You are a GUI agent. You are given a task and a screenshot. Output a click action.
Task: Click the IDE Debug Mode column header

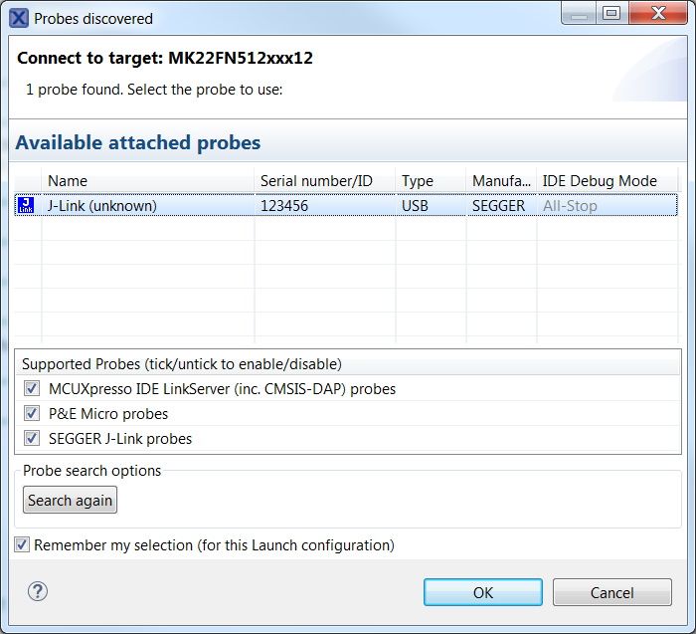tap(608, 181)
